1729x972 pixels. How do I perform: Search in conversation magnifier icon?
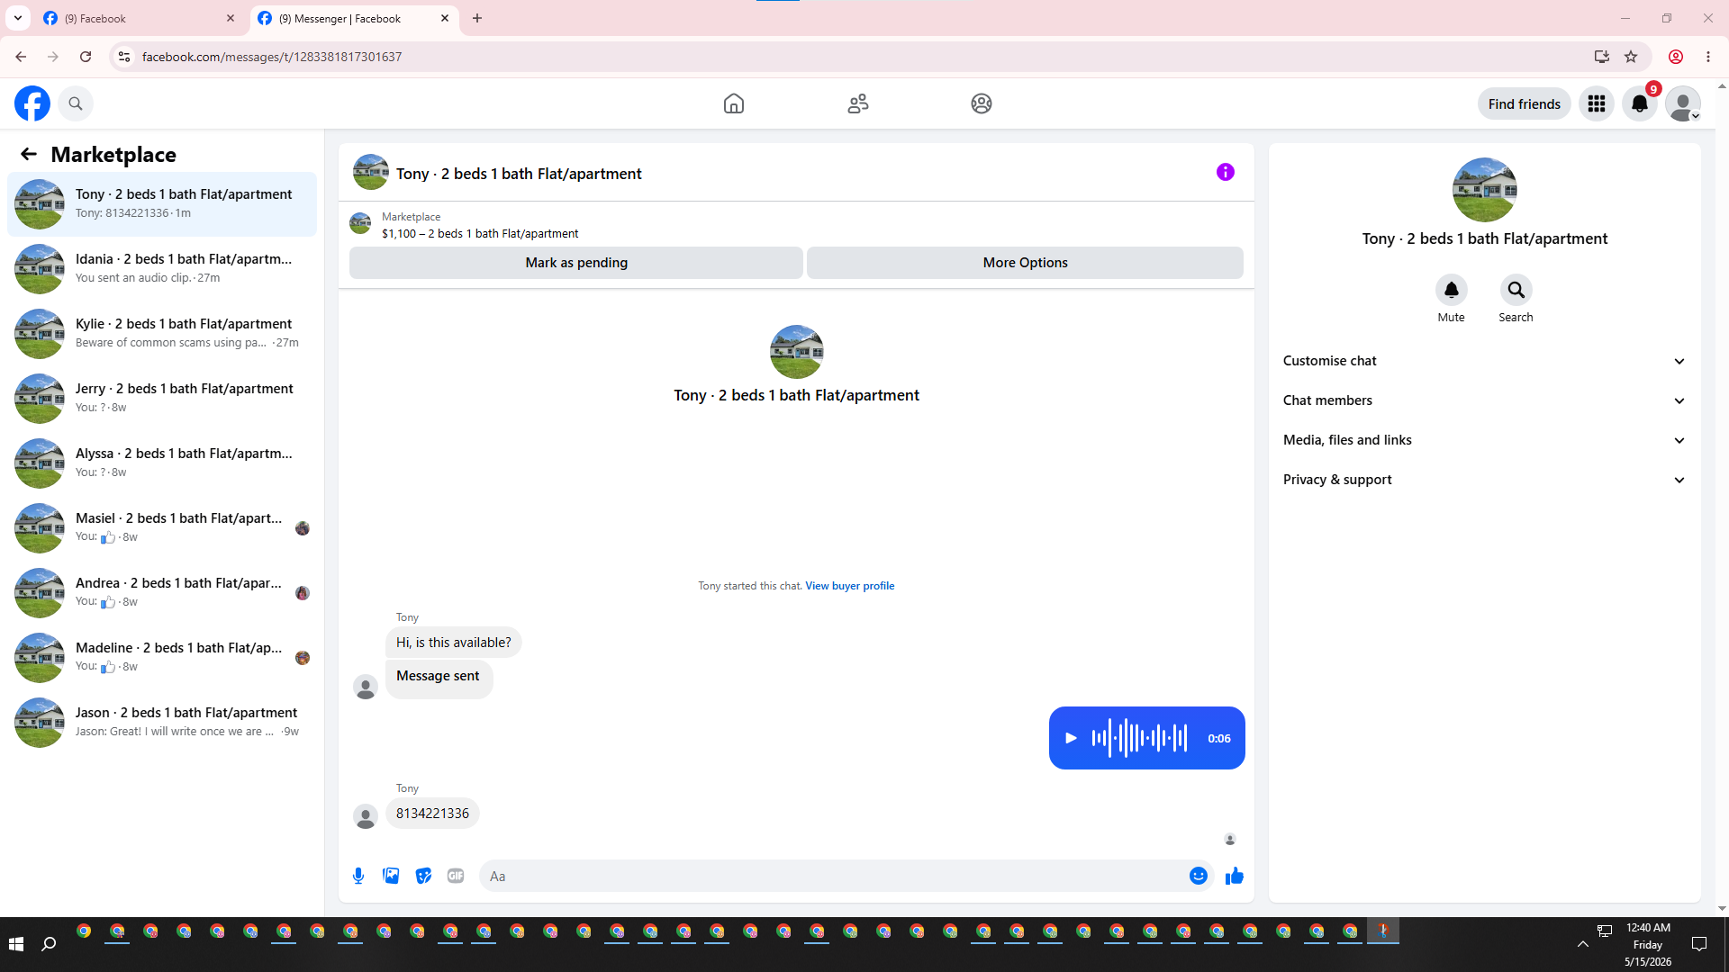1516,290
